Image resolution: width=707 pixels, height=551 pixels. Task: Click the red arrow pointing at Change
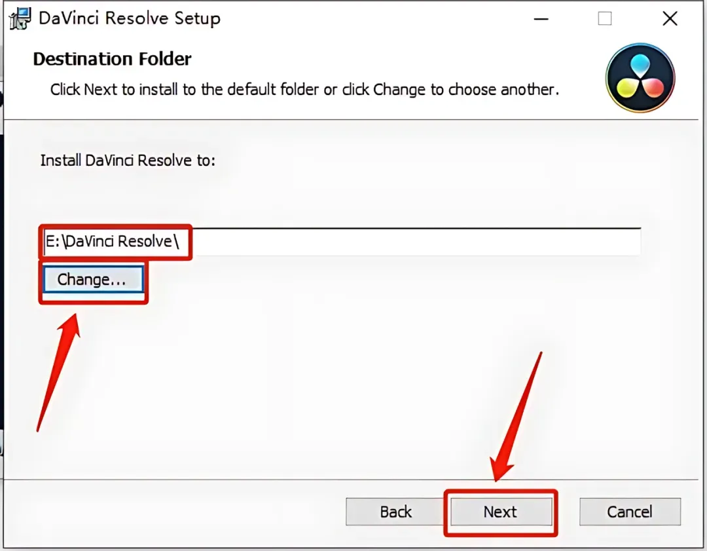tap(59, 372)
